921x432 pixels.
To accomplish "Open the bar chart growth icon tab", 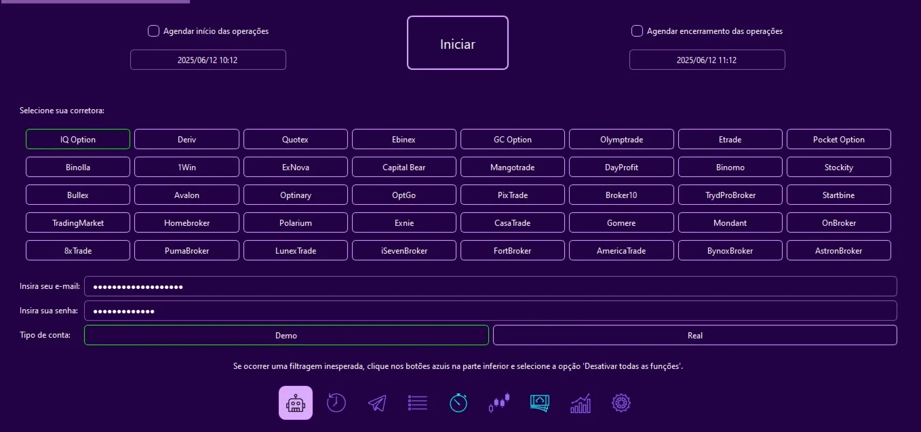I will click(x=581, y=403).
